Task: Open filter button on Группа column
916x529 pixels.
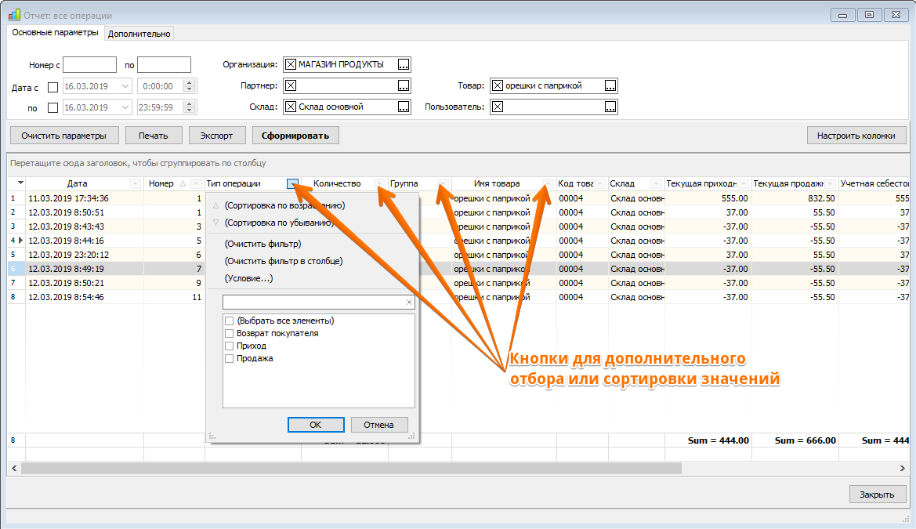Action: 442,183
